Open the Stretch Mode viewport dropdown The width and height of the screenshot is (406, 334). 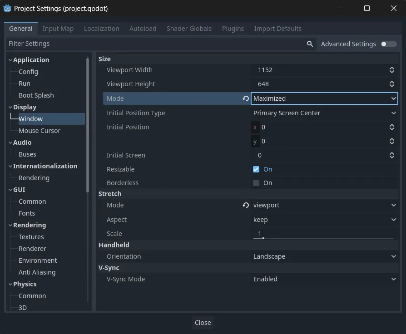324,205
